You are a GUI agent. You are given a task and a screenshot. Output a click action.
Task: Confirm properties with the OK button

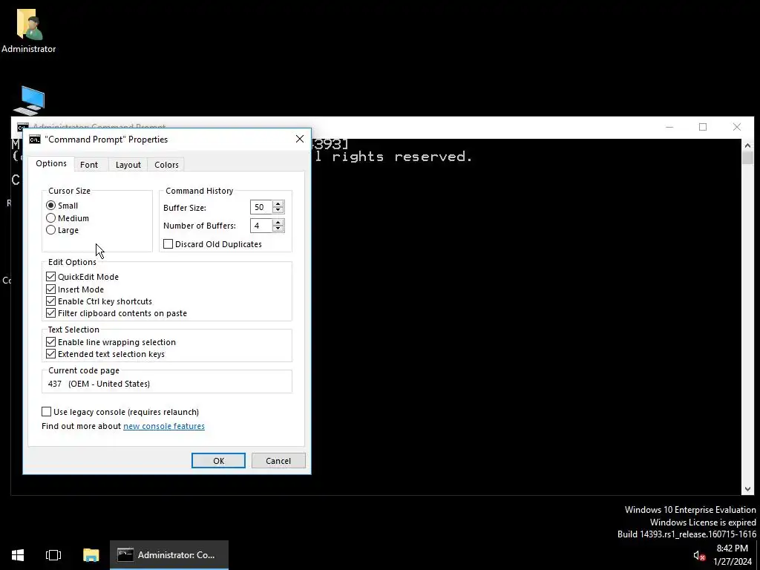219,461
